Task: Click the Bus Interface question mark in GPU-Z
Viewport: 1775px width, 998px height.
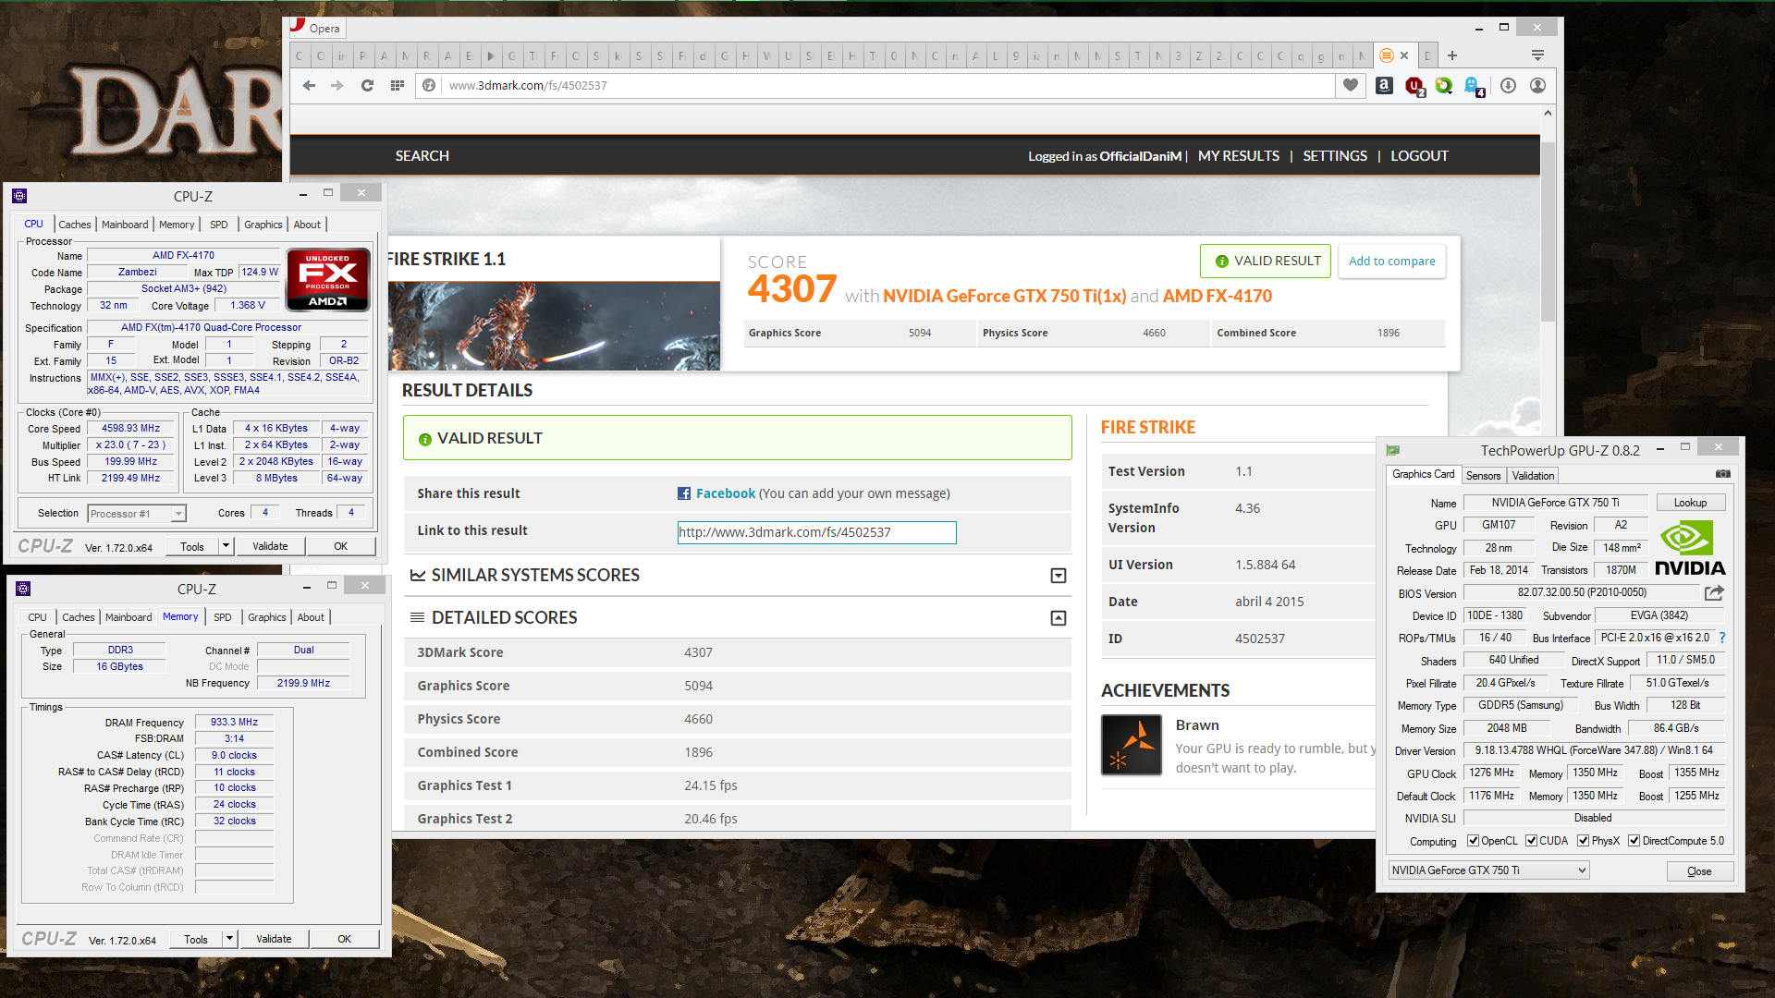Action: (1722, 638)
